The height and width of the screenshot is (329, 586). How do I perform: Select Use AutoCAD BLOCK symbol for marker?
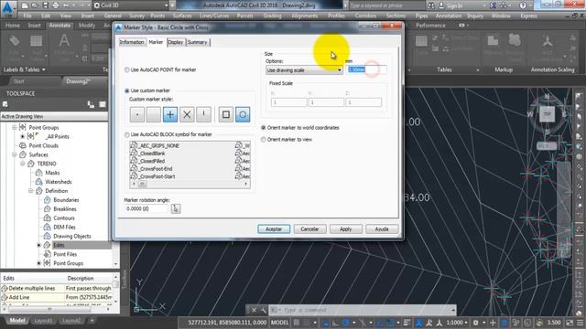click(x=127, y=134)
